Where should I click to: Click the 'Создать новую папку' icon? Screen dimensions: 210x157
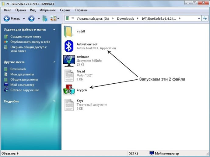click(6, 37)
